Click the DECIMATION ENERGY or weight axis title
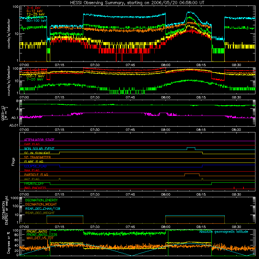 5,210
